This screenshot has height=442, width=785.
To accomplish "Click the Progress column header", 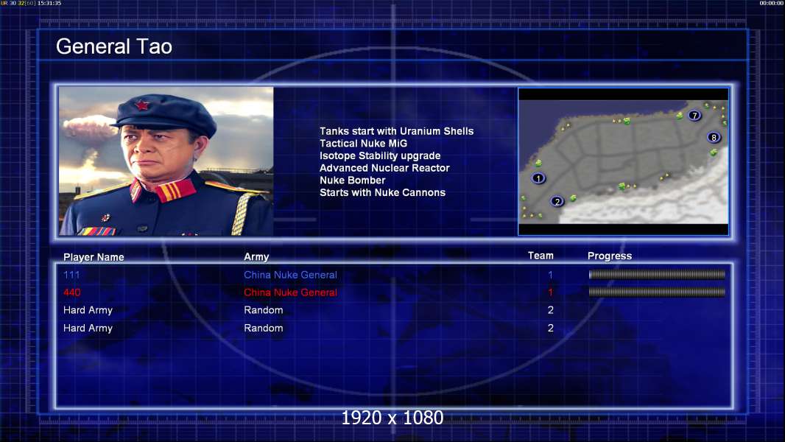I will point(610,256).
